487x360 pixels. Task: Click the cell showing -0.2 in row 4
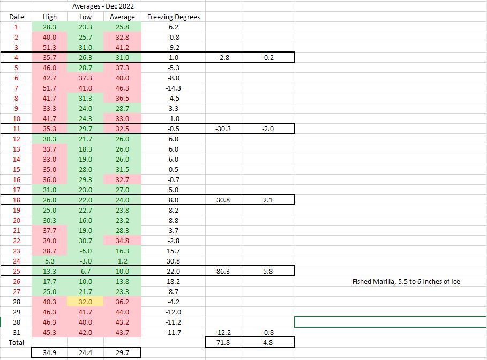coord(268,57)
